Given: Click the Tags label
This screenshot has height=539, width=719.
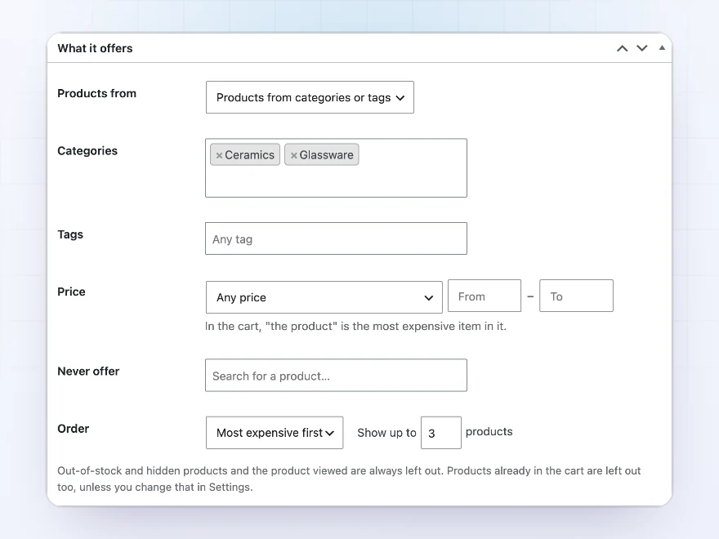Looking at the screenshot, I should tap(70, 234).
